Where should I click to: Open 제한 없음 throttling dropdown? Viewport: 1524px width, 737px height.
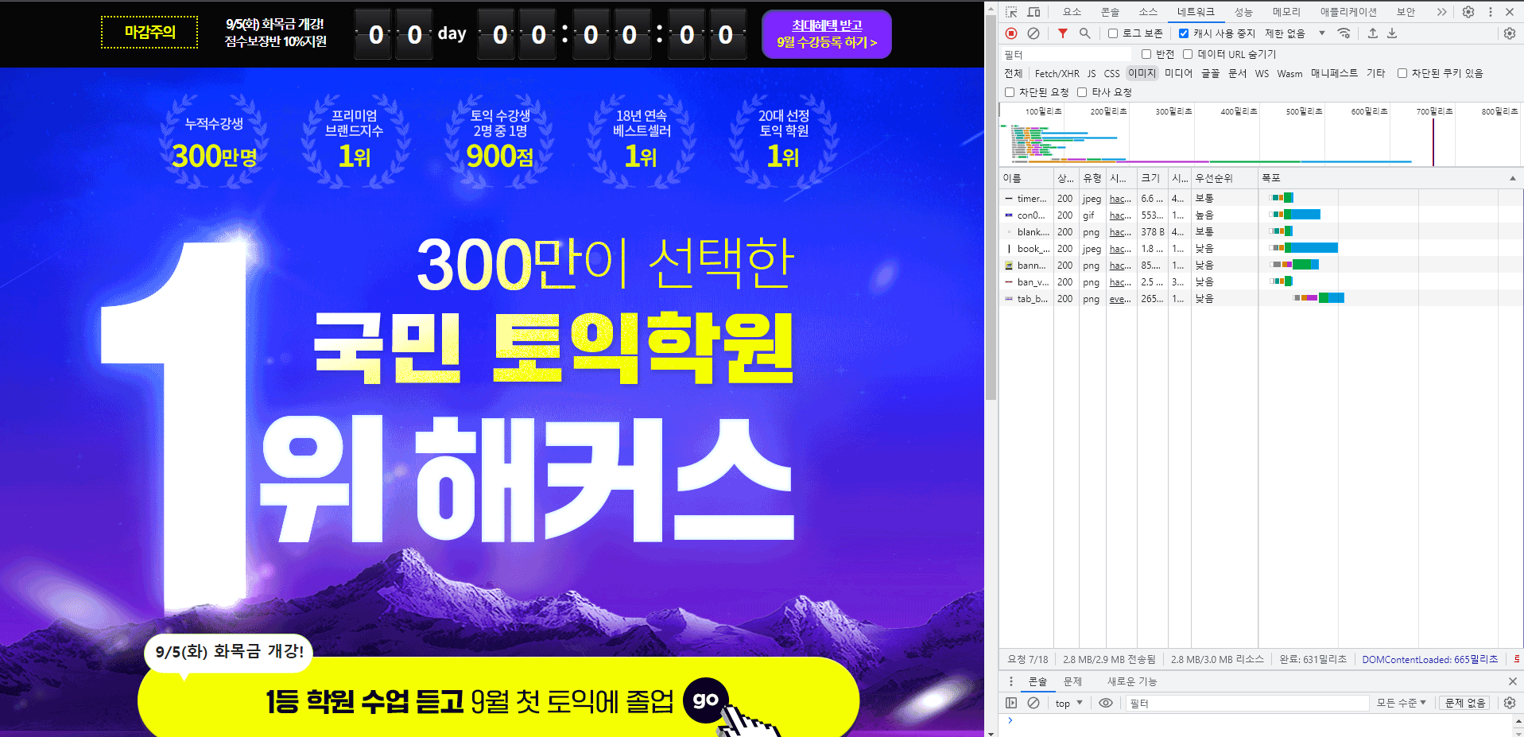[1295, 33]
